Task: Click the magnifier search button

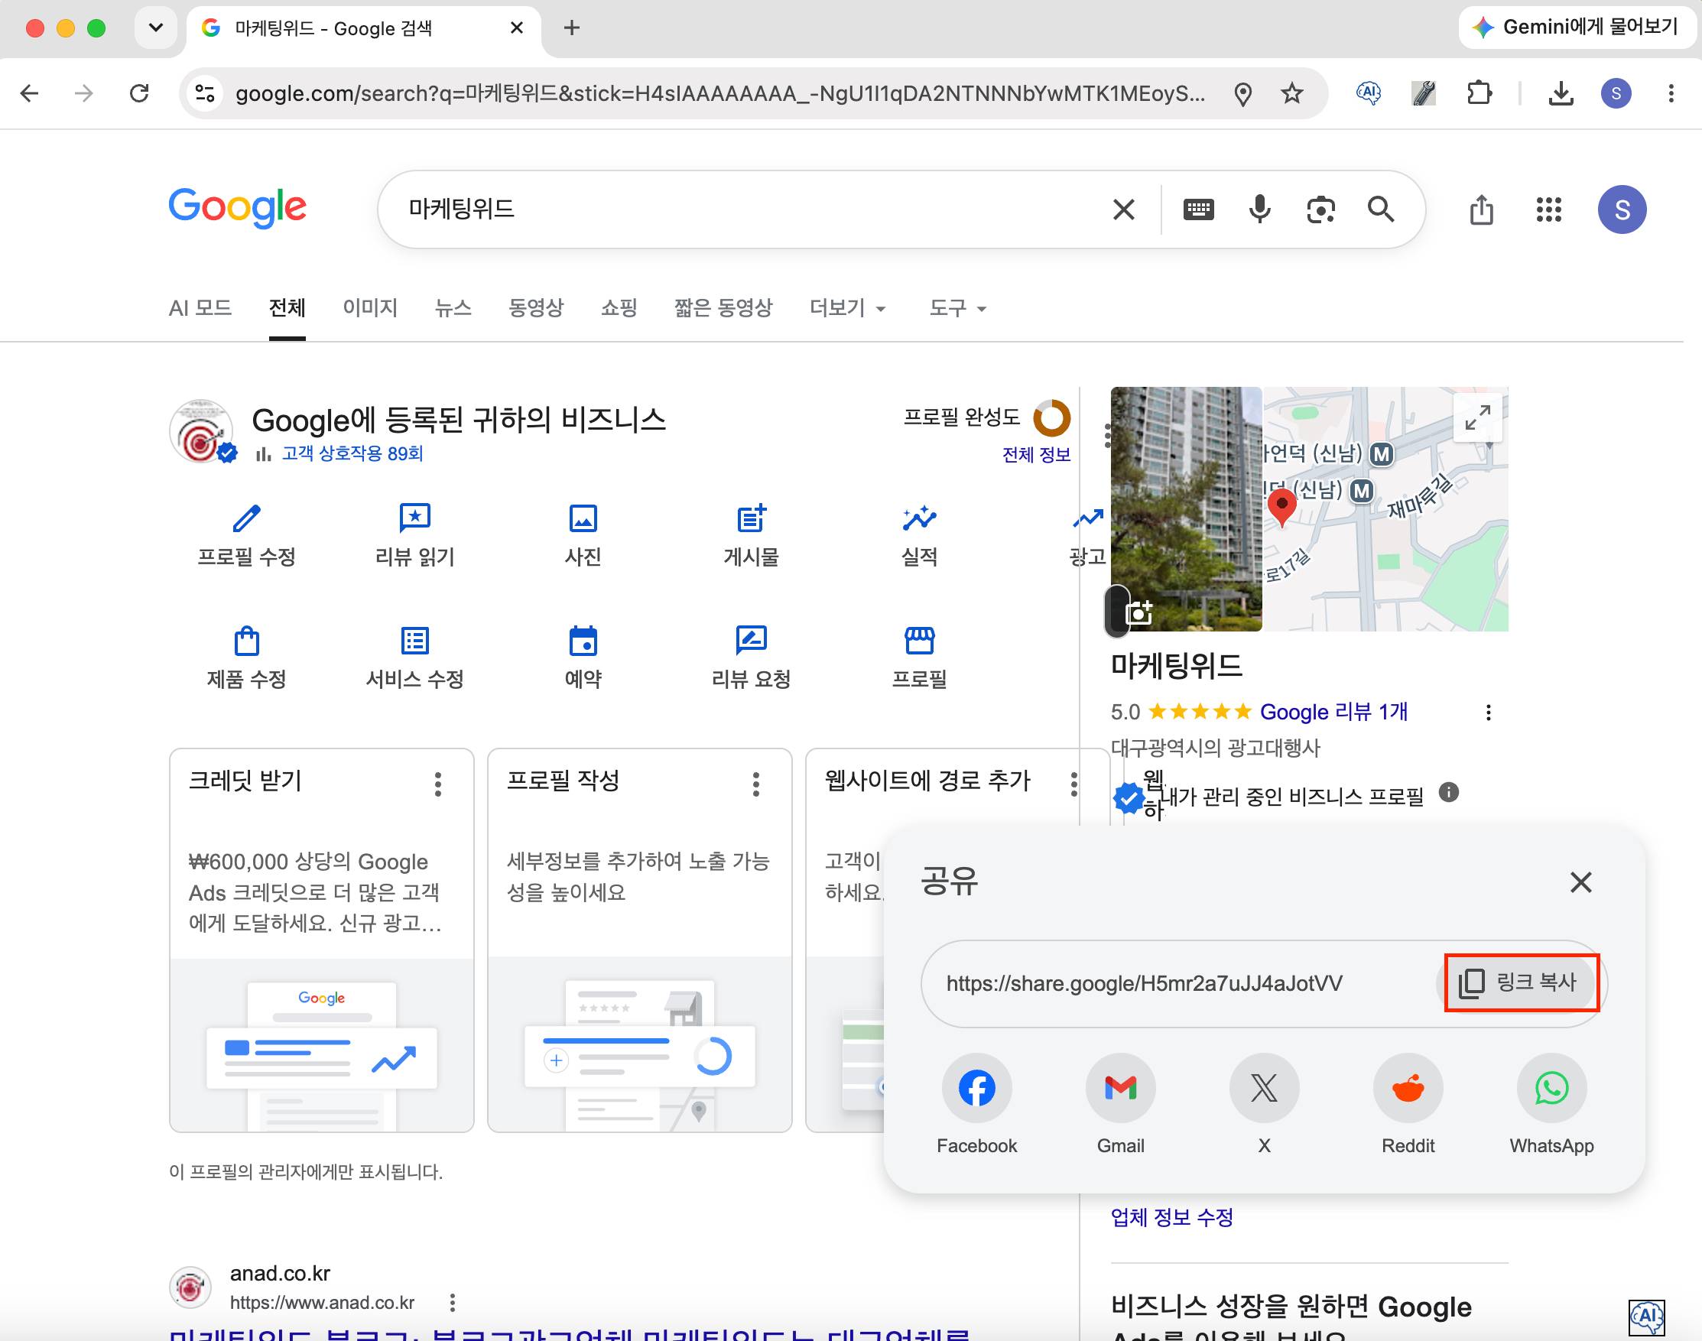Action: point(1380,209)
